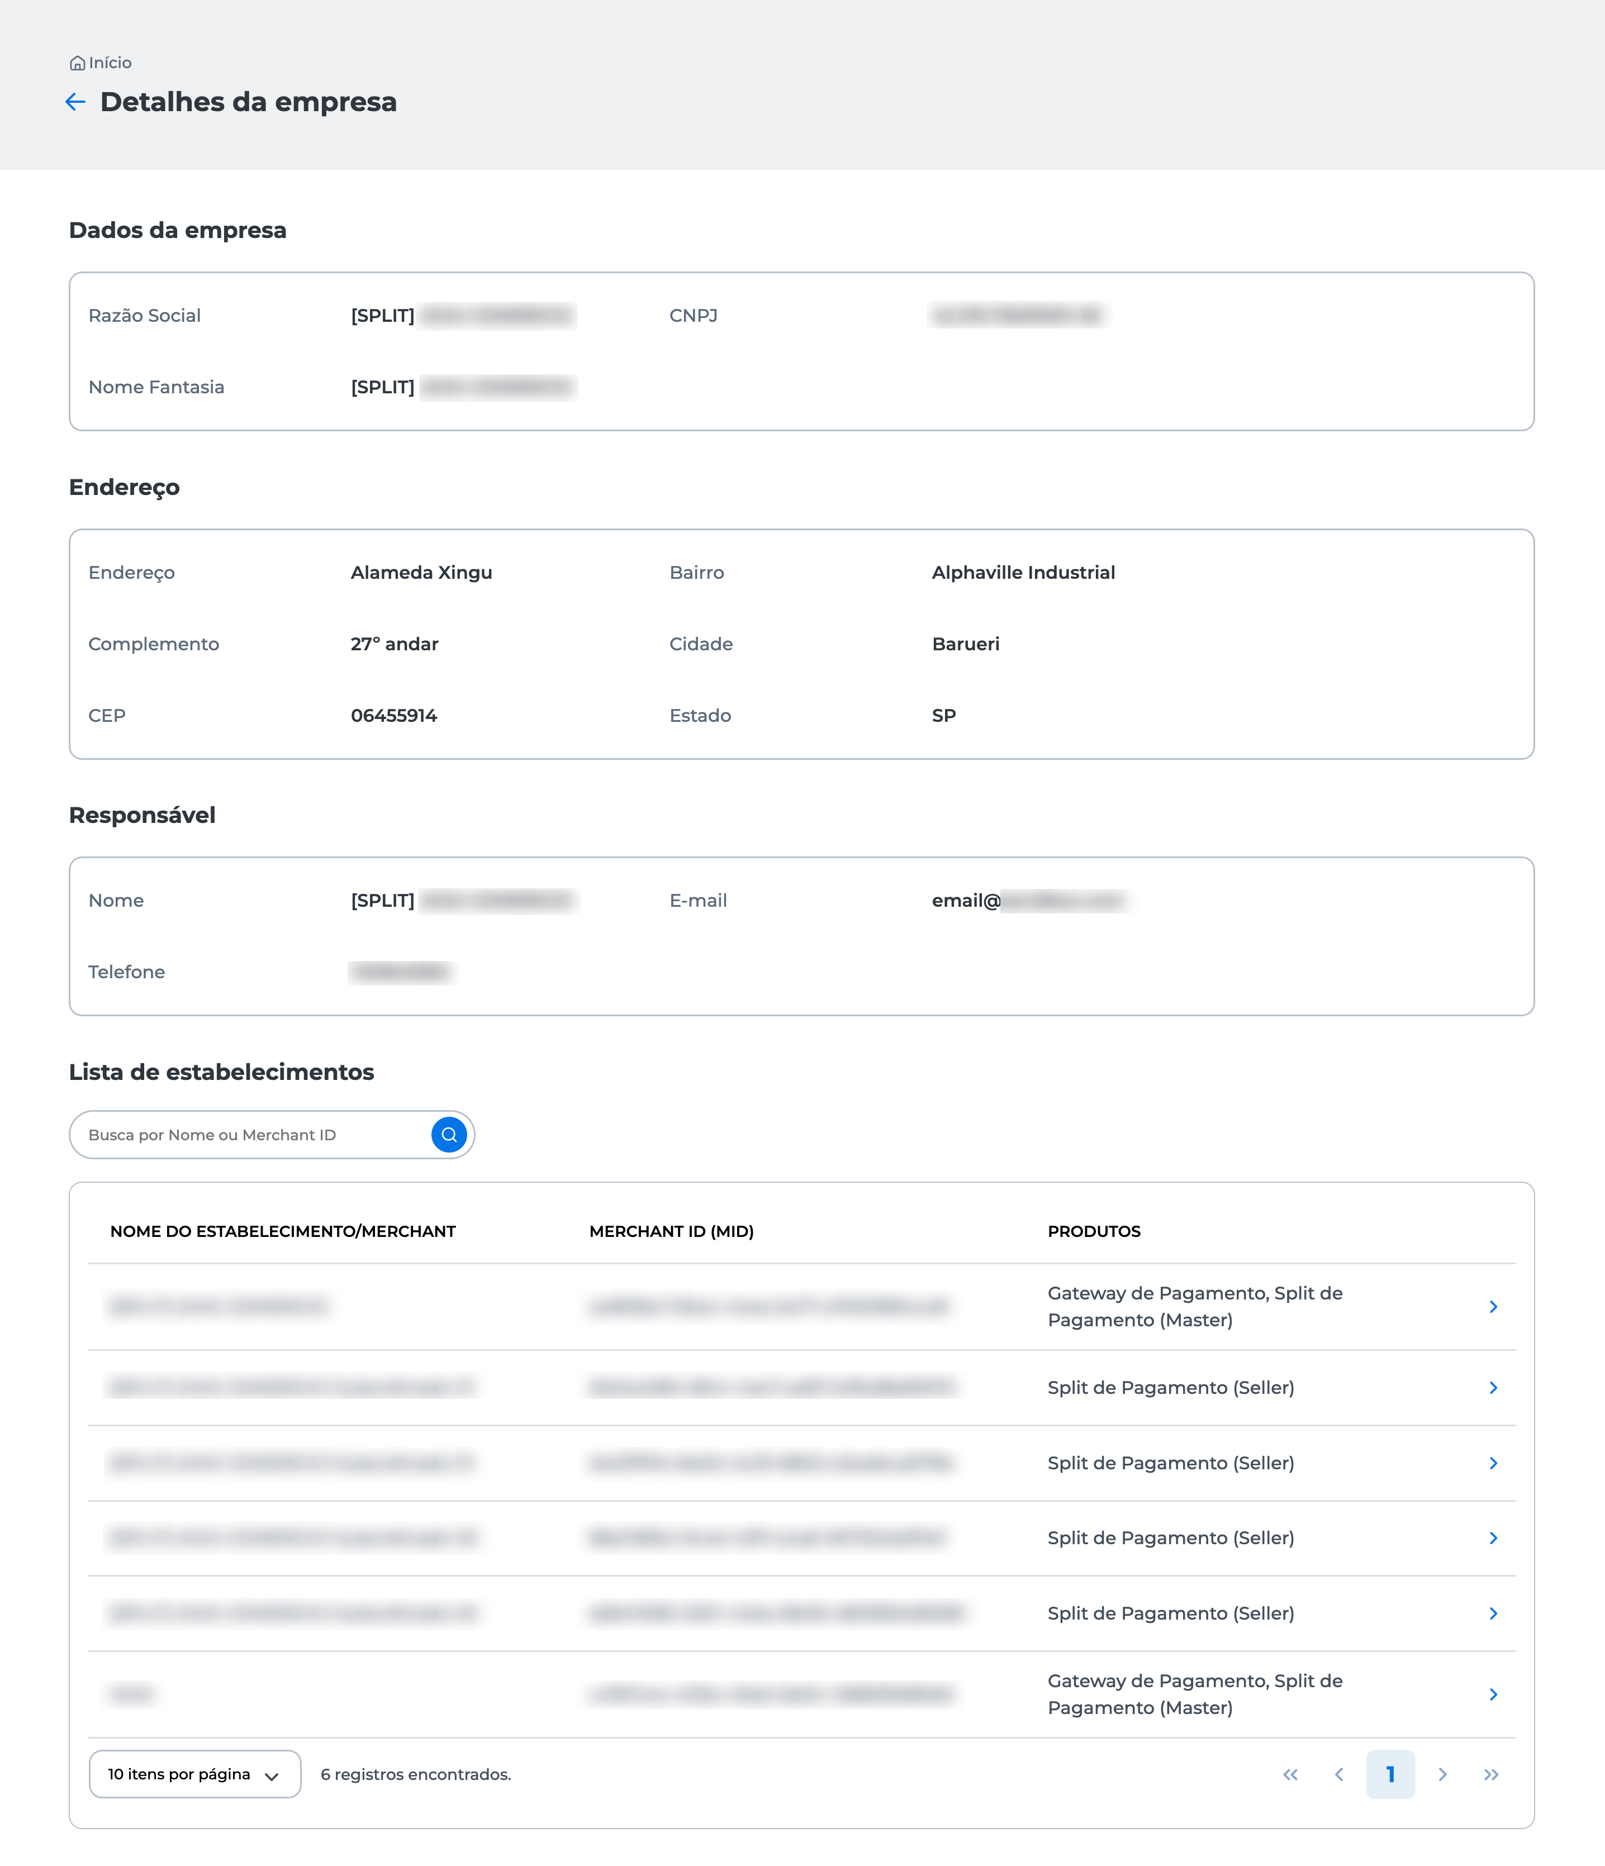Open the third Split de Pagamento Seller row chevron
This screenshot has width=1605, height=1866.
pyautogui.click(x=1493, y=1538)
